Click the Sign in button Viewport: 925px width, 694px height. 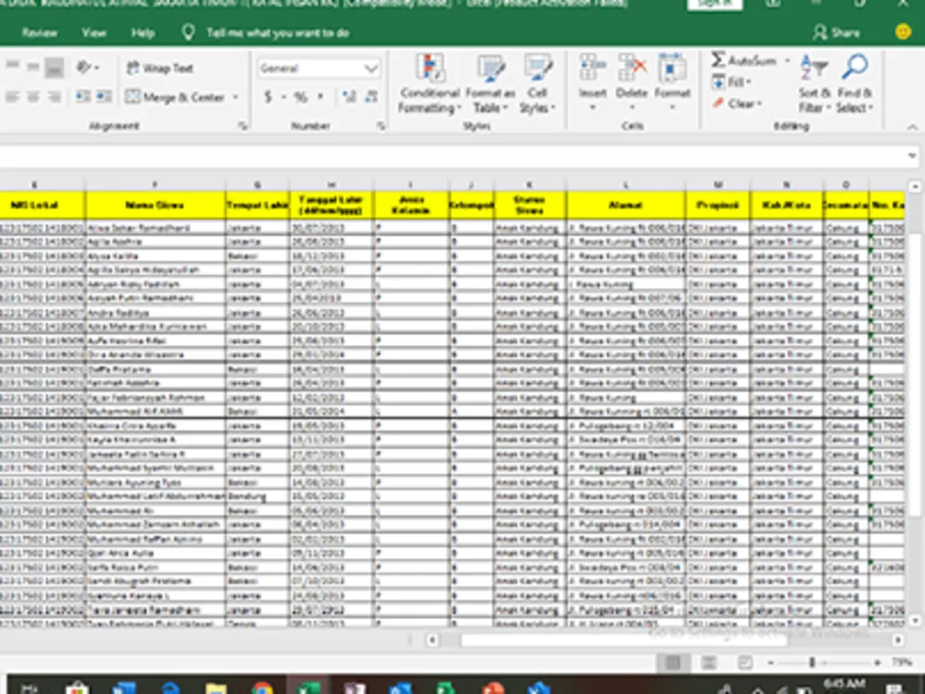[x=714, y=4]
